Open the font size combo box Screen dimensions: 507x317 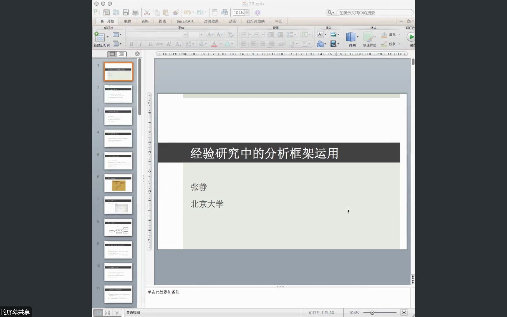pos(196,35)
